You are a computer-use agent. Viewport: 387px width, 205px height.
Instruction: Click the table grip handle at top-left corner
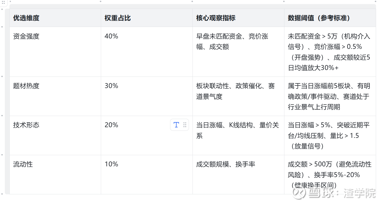pyautogui.click(x=3, y=2)
